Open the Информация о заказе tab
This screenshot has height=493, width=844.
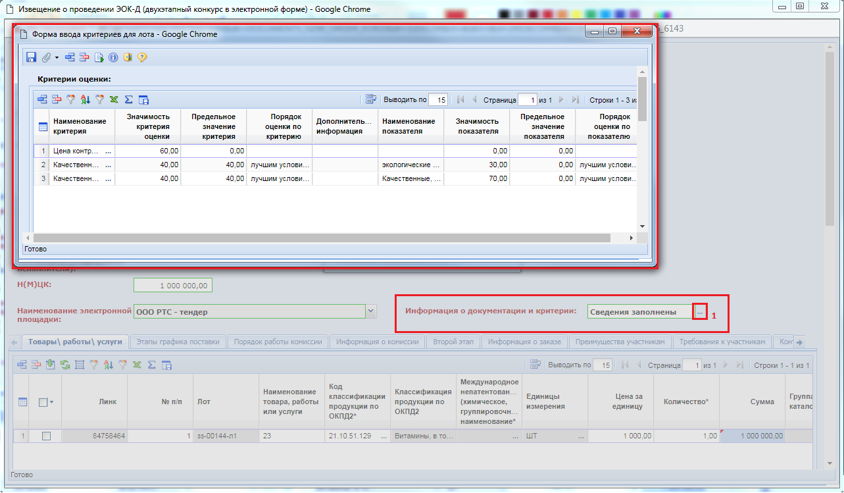pos(524,342)
